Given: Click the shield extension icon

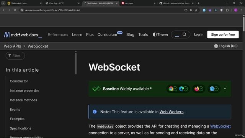Looking at the screenshot, I should (x=221, y=10).
